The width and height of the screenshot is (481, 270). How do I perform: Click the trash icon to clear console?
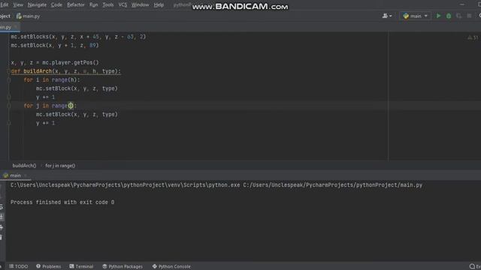coord(2,237)
